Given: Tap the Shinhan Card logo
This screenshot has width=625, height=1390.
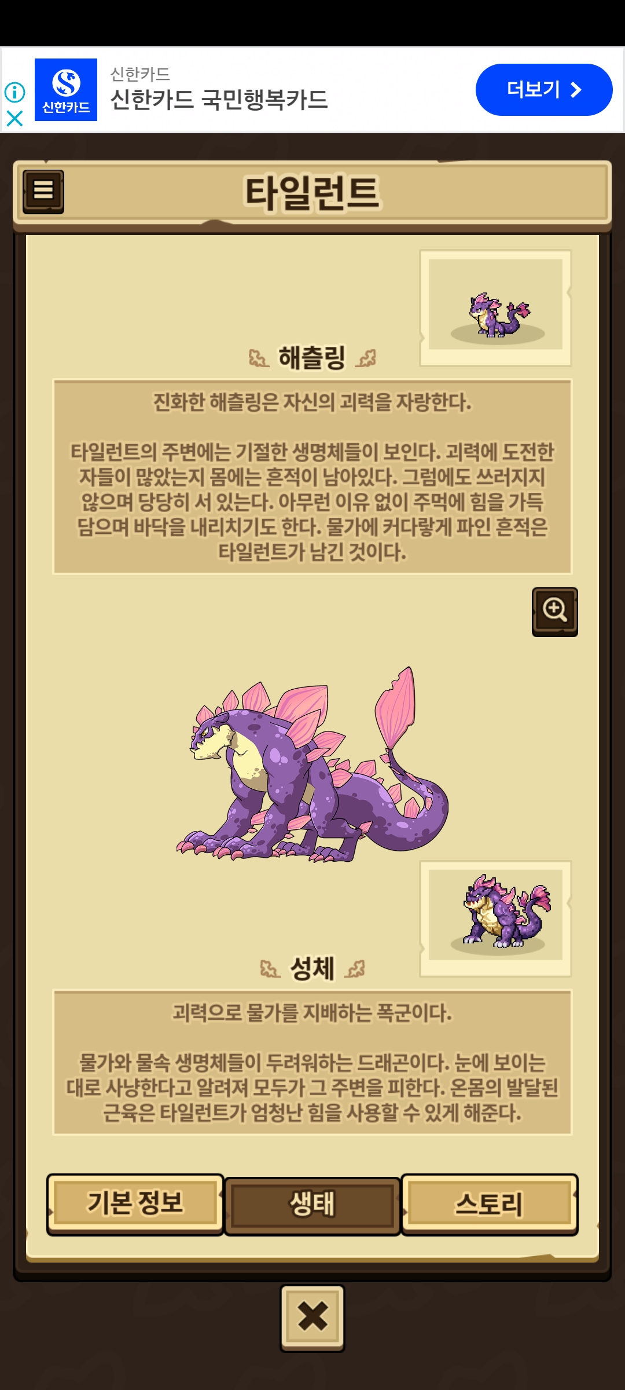Looking at the screenshot, I should (66, 90).
